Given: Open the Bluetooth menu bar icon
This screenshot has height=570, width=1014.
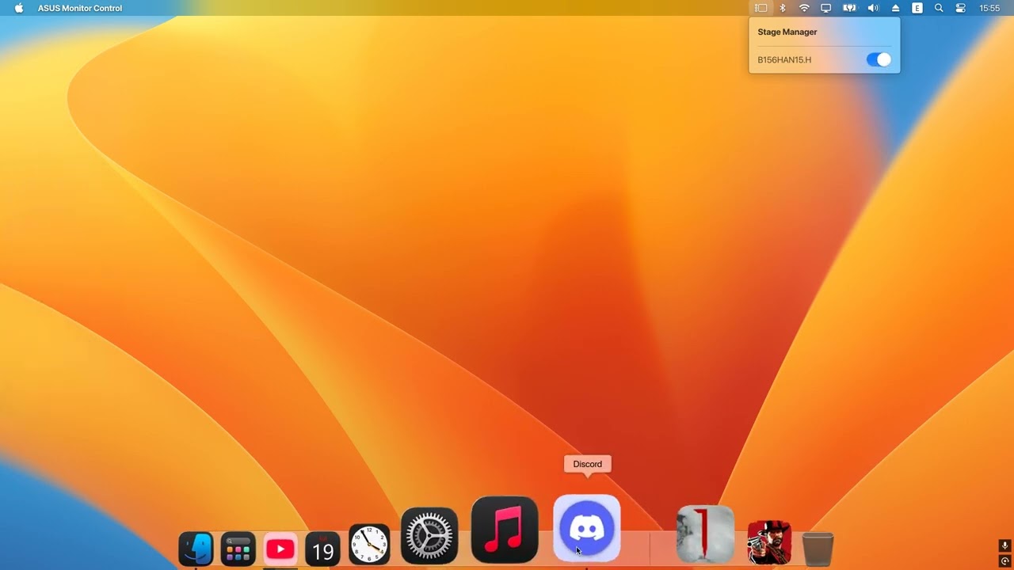Looking at the screenshot, I should [783, 8].
